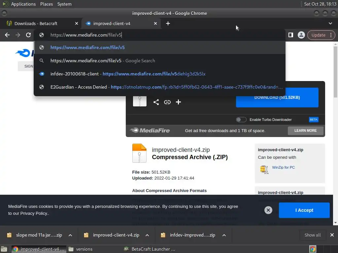Click Show all downloads button
Viewport: 338px width, 253px height.
point(312,235)
